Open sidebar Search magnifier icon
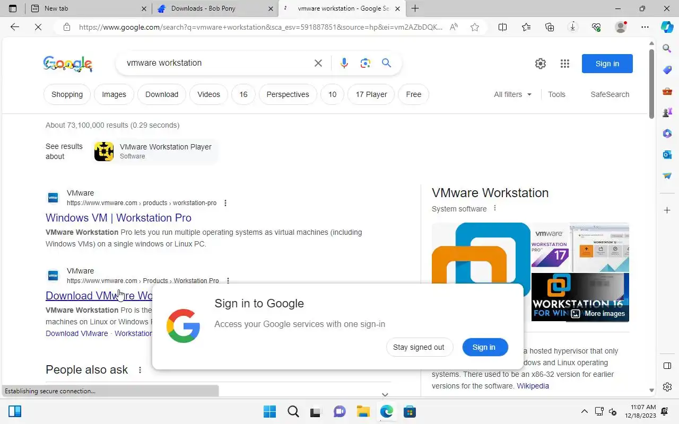 click(x=667, y=49)
